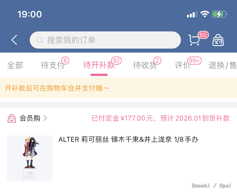Tap the 会员购 store name link
This screenshot has height=192, width=237.
pos(30,118)
